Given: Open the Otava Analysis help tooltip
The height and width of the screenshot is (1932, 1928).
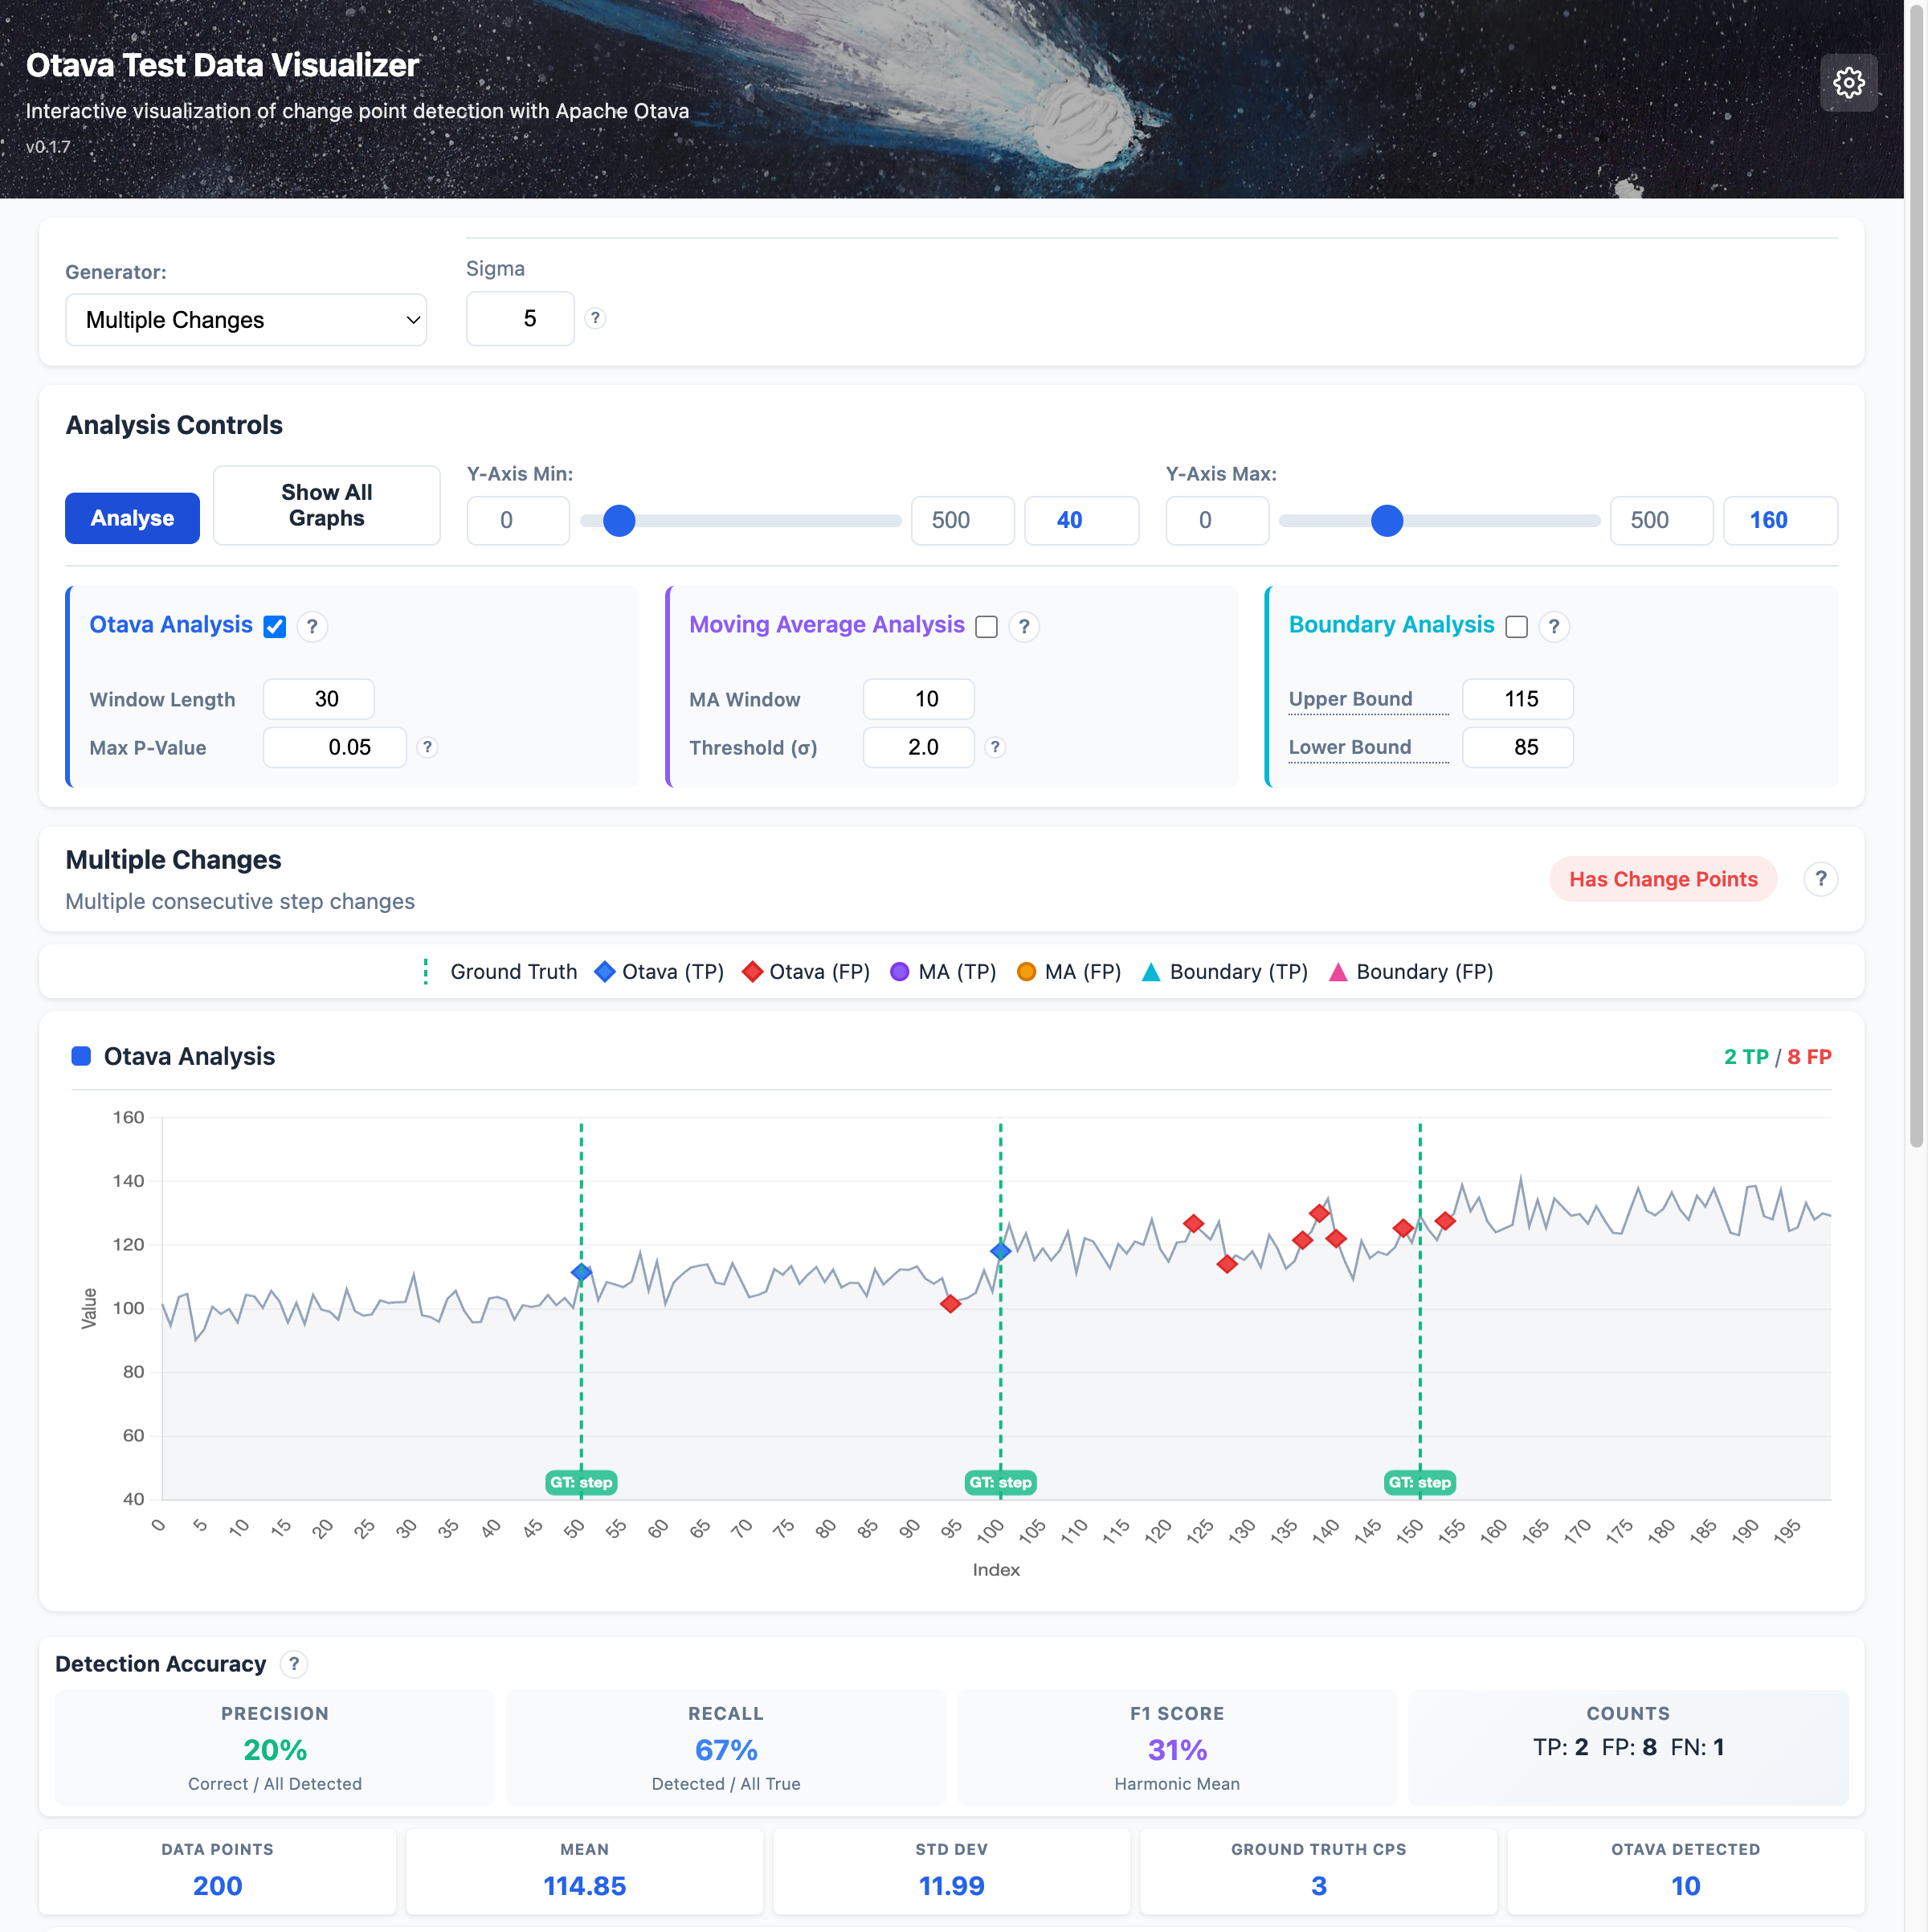Looking at the screenshot, I should point(312,627).
